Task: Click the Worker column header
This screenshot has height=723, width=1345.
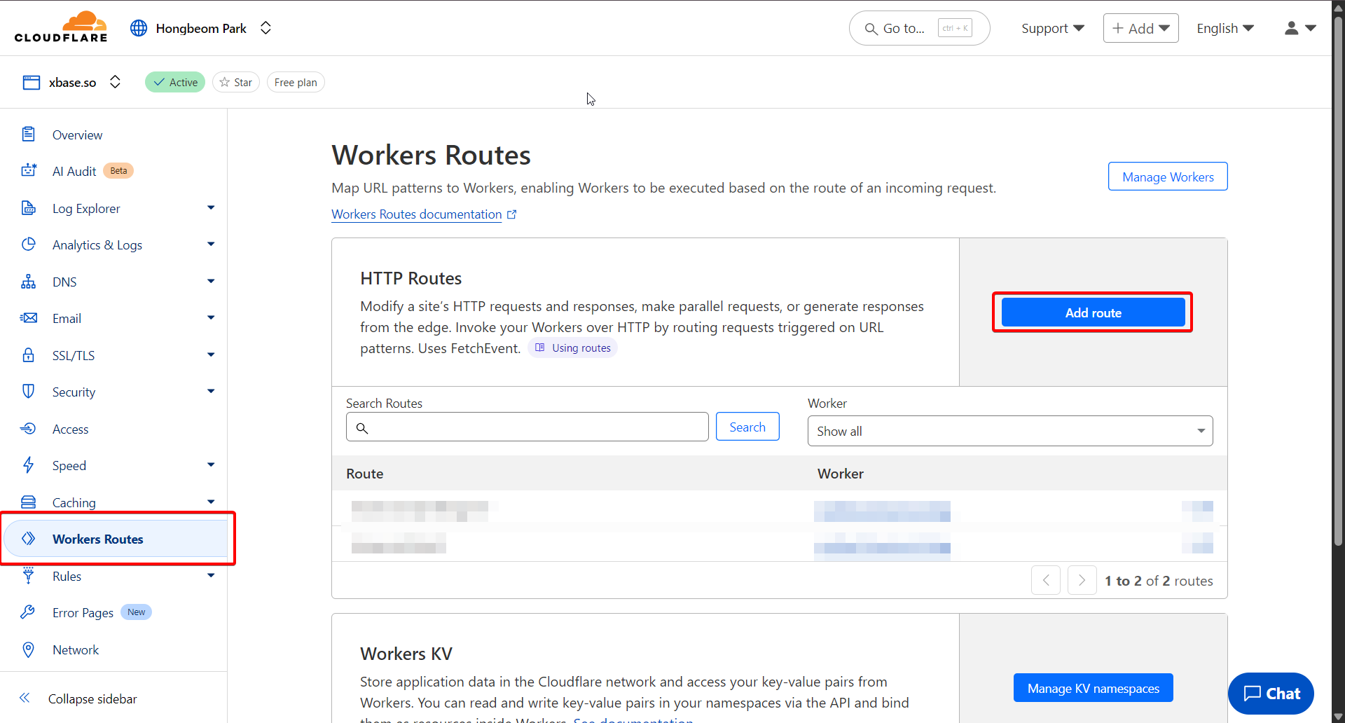Action: coord(841,474)
